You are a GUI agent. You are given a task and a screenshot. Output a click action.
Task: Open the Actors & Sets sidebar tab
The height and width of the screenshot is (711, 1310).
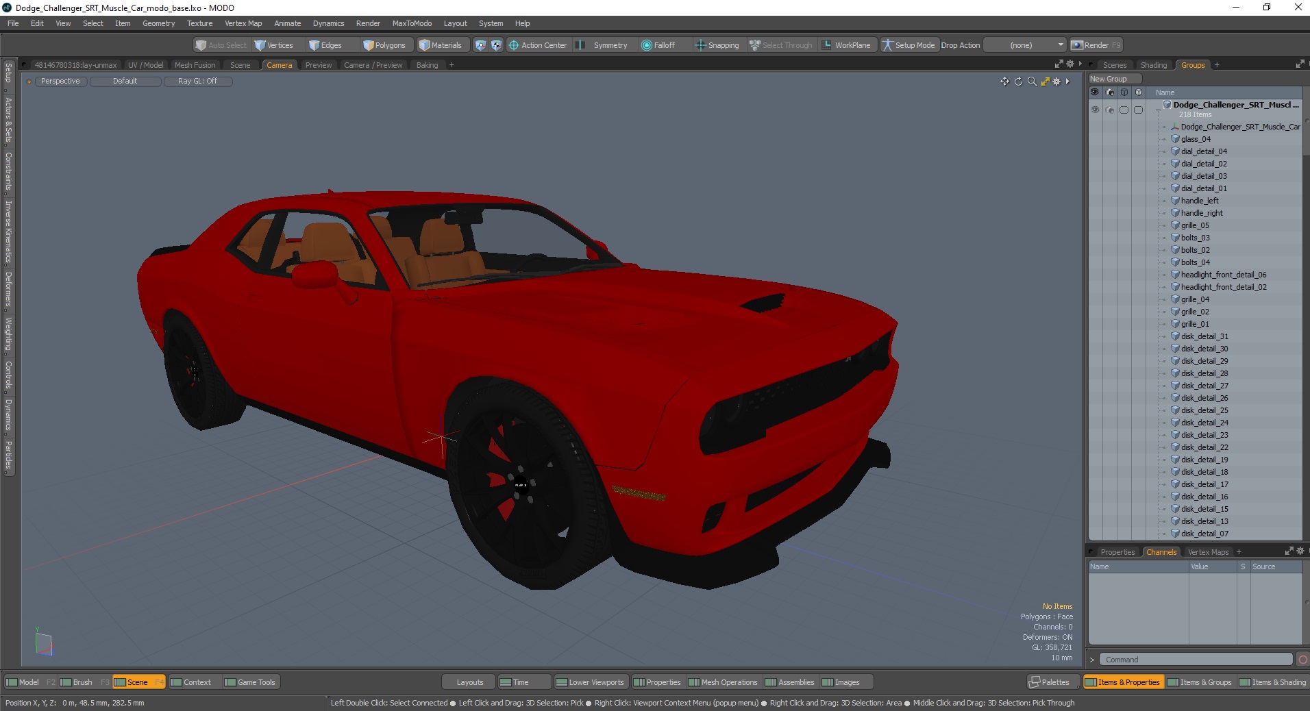pos(8,120)
